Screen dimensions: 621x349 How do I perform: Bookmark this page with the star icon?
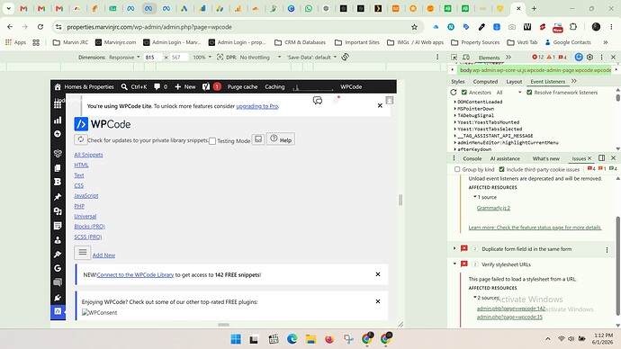click(414, 27)
